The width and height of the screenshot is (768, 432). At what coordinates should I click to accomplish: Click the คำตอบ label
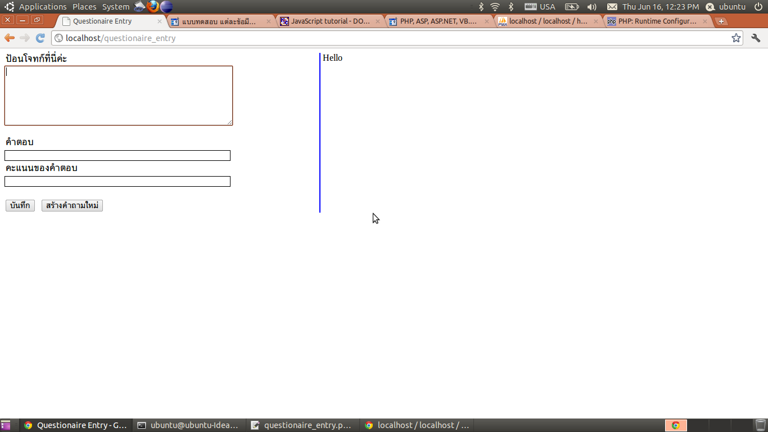(19, 142)
